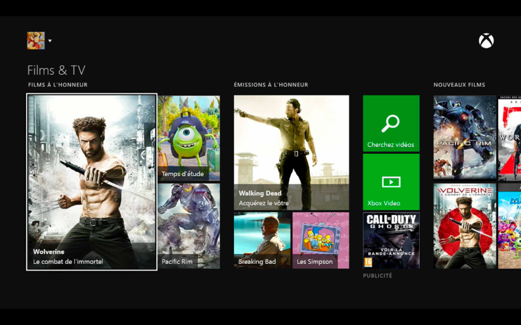The width and height of the screenshot is (521, 325).
Task: Open the Walking Dead show tile
Action: (292, 152)
